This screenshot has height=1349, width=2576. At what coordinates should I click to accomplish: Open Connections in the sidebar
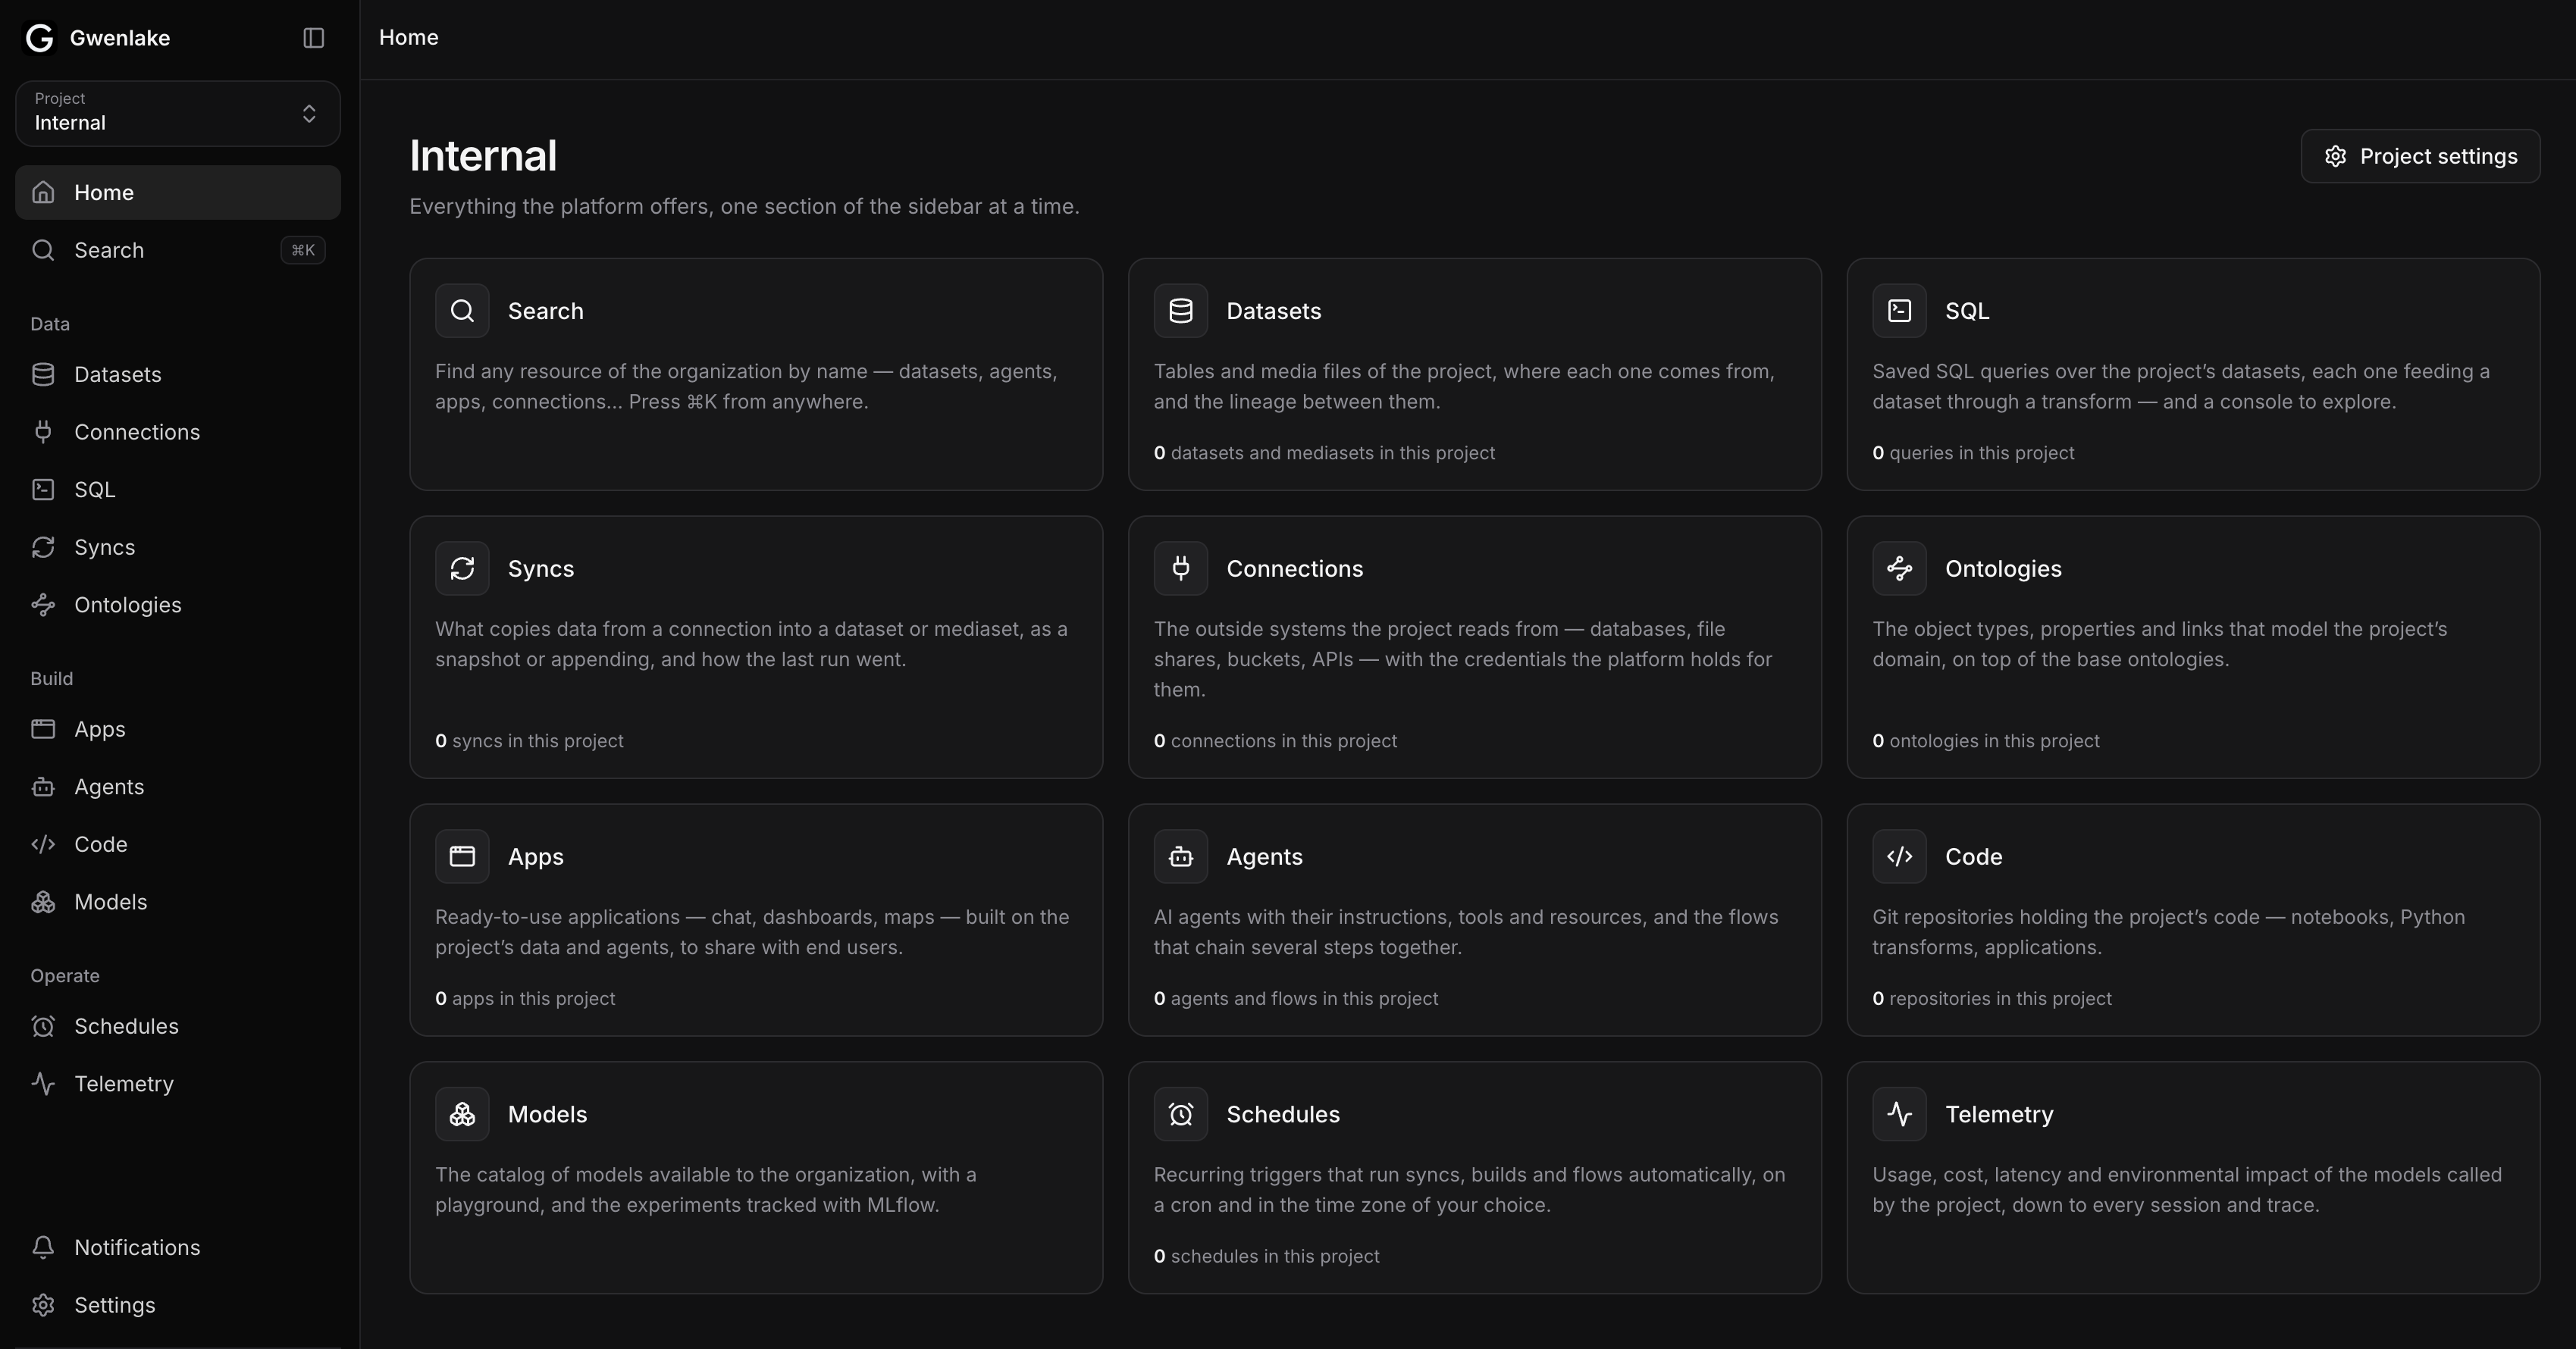[178, 432]
